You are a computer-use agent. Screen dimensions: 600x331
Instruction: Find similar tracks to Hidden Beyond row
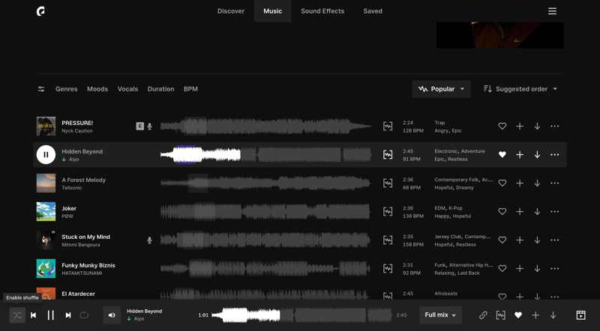[x=388, y=154]
